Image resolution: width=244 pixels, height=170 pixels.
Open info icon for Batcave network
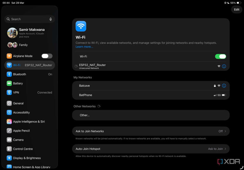coord(224,85)
